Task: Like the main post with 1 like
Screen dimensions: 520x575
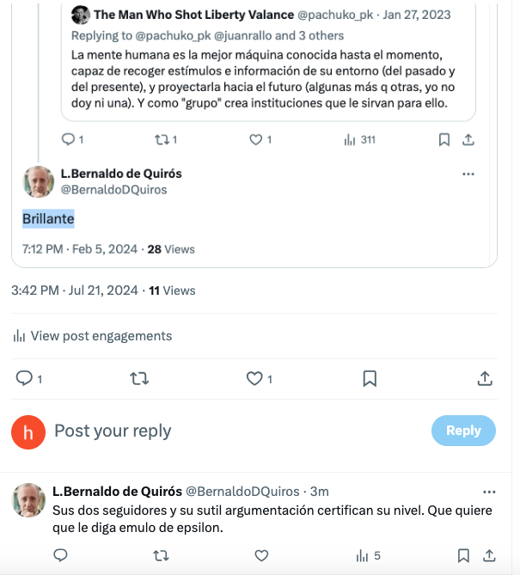Action: pyautogui.click(x=254, y=378)
